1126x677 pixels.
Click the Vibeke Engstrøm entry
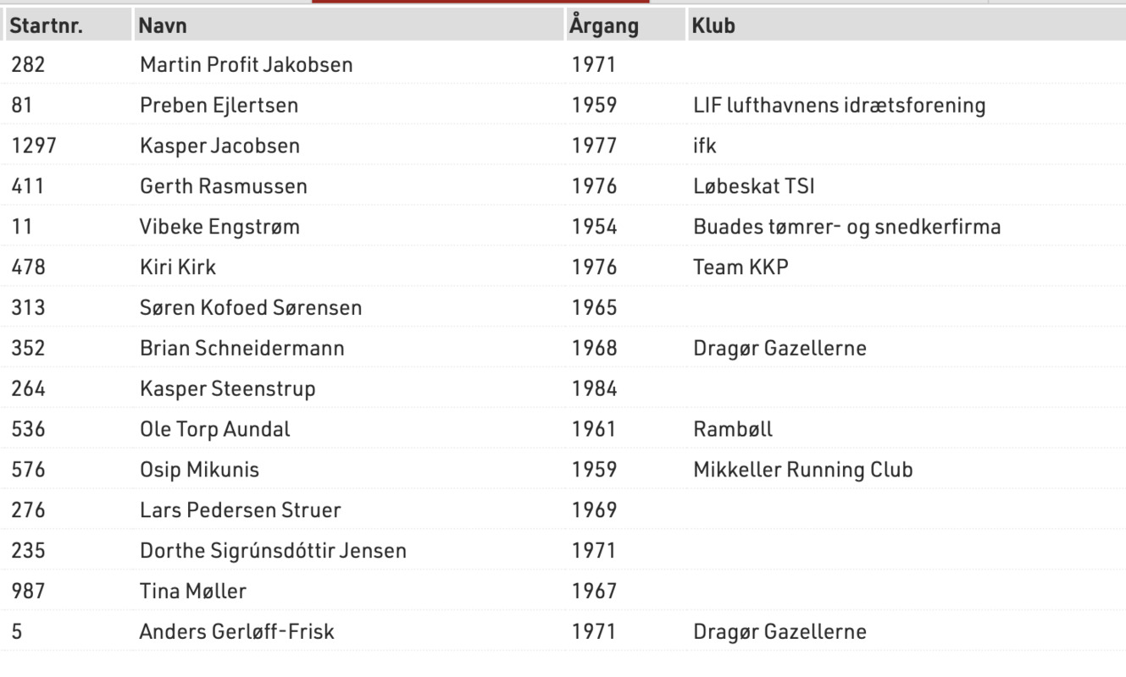click(563, 227)
